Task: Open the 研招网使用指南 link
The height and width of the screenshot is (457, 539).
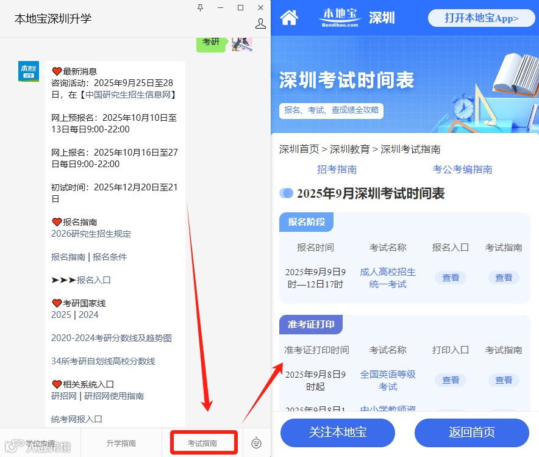Action: coord(114,396)
